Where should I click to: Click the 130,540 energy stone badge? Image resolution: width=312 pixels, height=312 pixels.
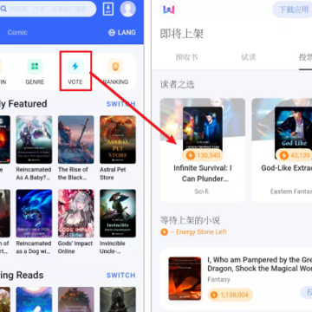coord(203,155)
